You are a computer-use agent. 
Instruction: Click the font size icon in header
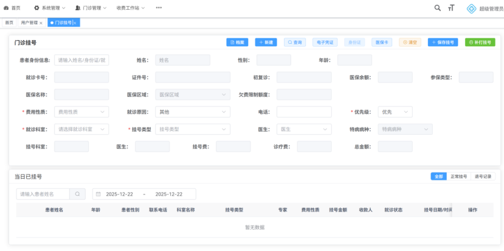451,8
